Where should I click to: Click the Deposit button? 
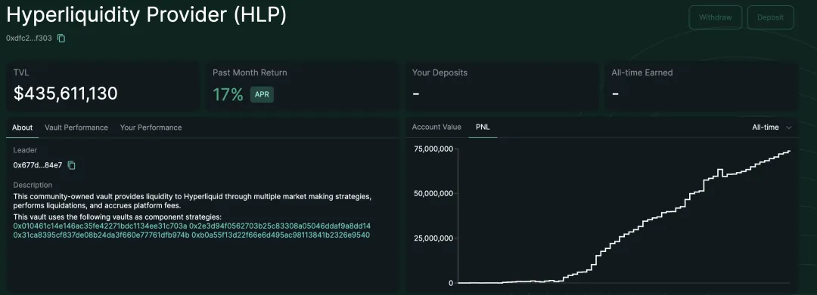point(770,17)
